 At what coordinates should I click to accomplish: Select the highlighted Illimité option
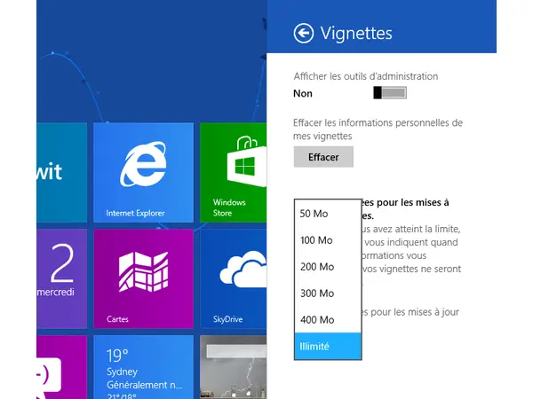tap(328, 346)
